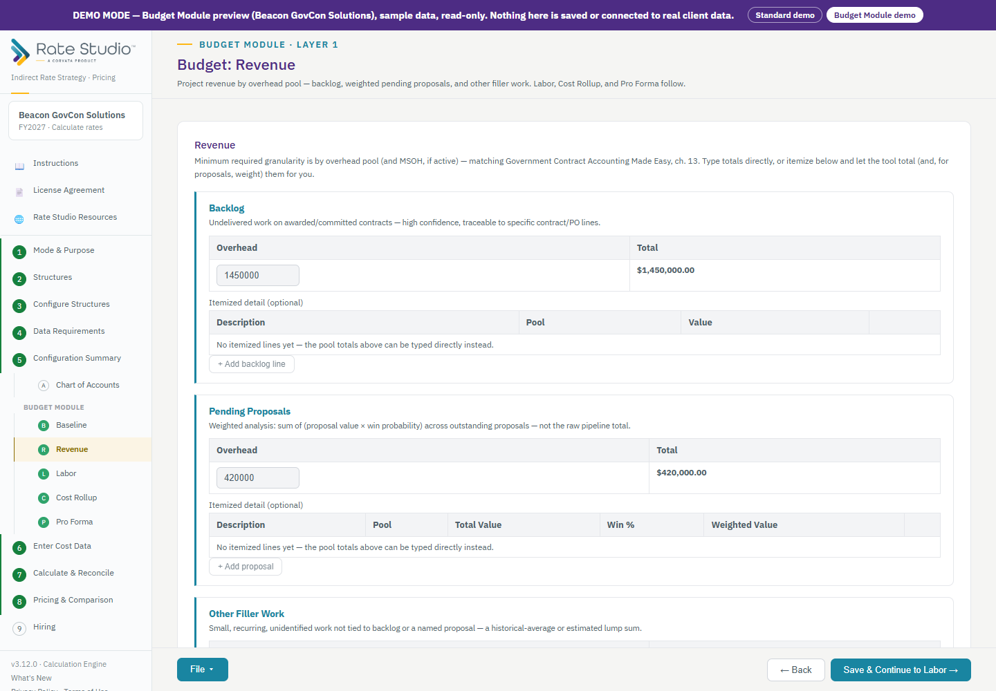The image size is (996, 691).
Task: Select step 9 badge for Hiring
Action: coord(19,628)
